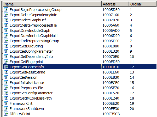Click ordinal 16 of ExportPreprocessFile

[132, 88]
